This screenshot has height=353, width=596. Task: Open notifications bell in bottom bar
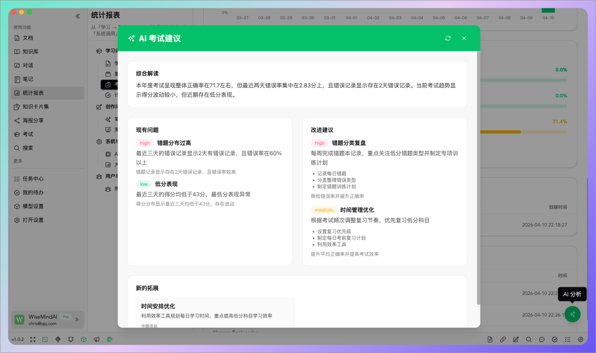pyautogui.click(x=71, y=339)
